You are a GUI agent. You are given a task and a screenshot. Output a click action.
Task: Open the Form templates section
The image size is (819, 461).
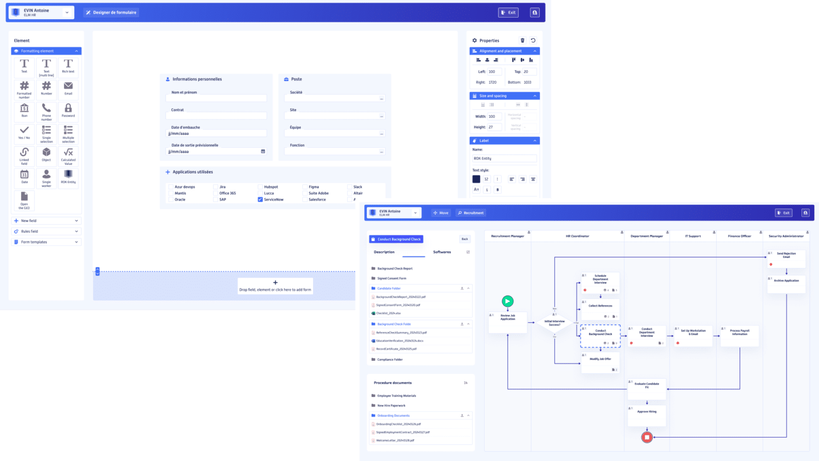coord(46,242)
